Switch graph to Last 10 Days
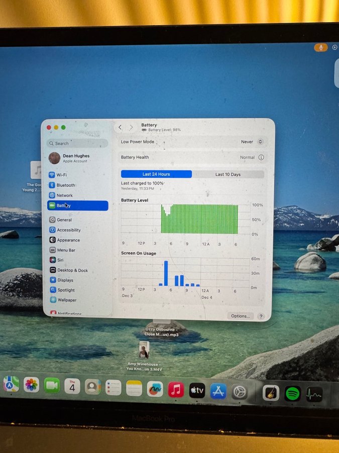Image resolution: width=339 pixels, height=453 pixels. 228,174
